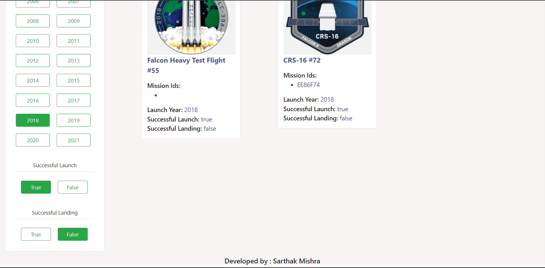
Task: Switch the year filter to 2020
Action: (33, 140)
